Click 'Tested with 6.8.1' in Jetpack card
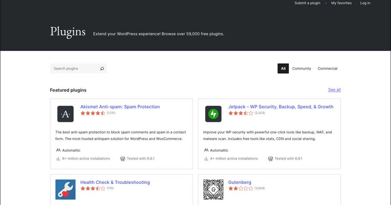 288,159
